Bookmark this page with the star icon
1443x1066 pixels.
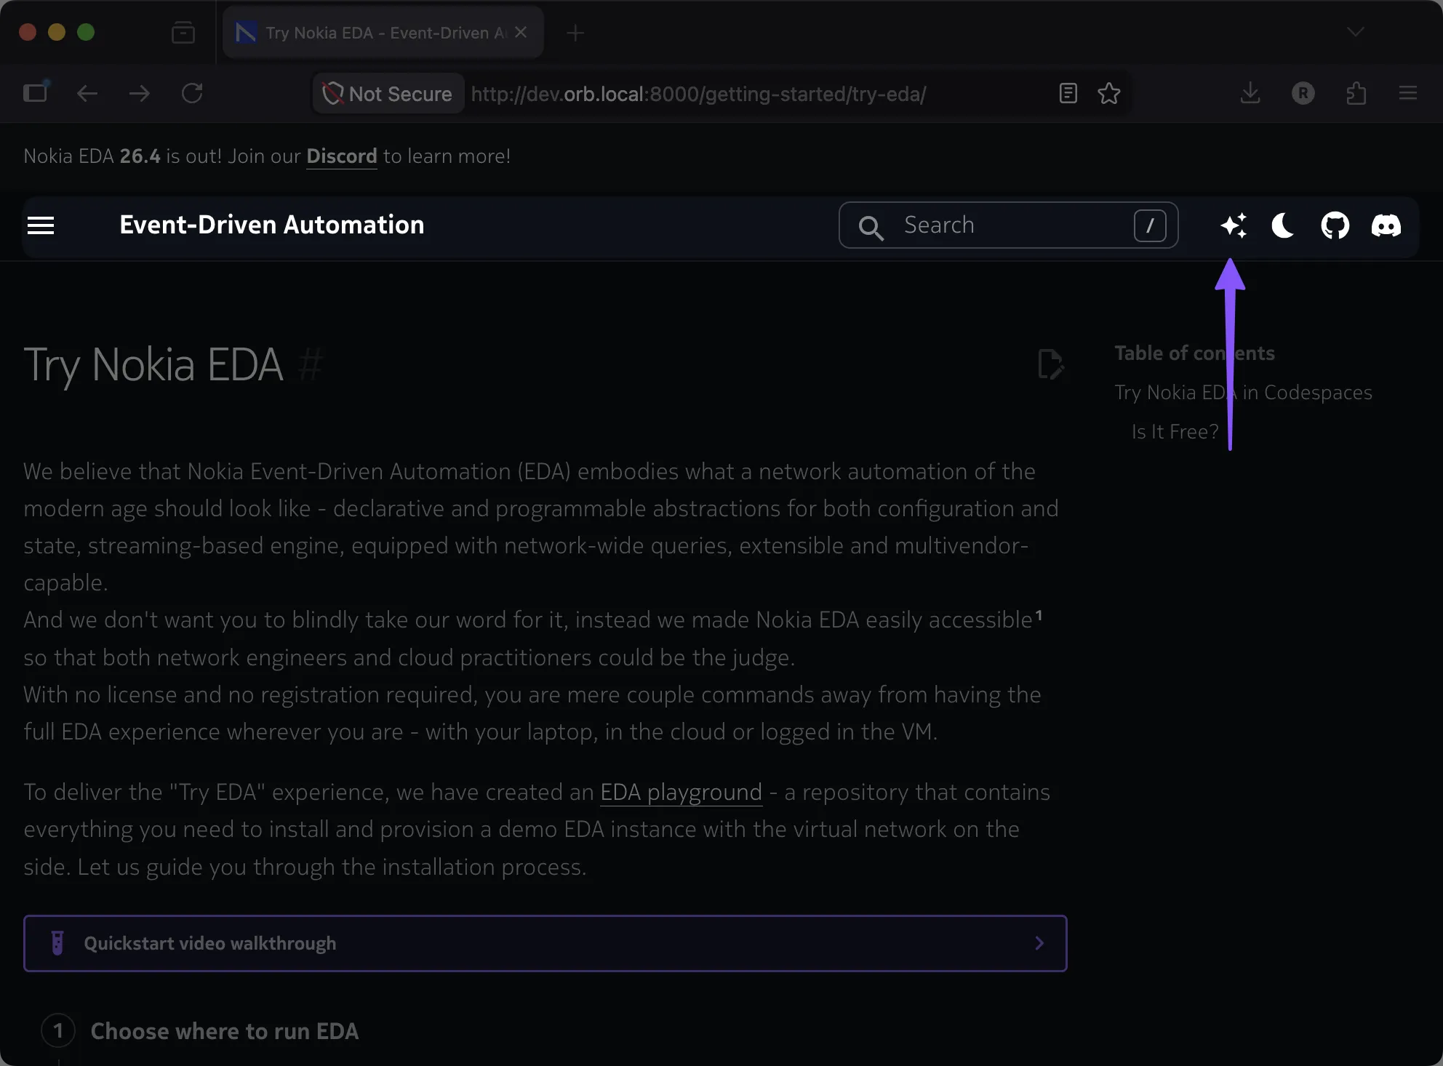pos(1109,93)
